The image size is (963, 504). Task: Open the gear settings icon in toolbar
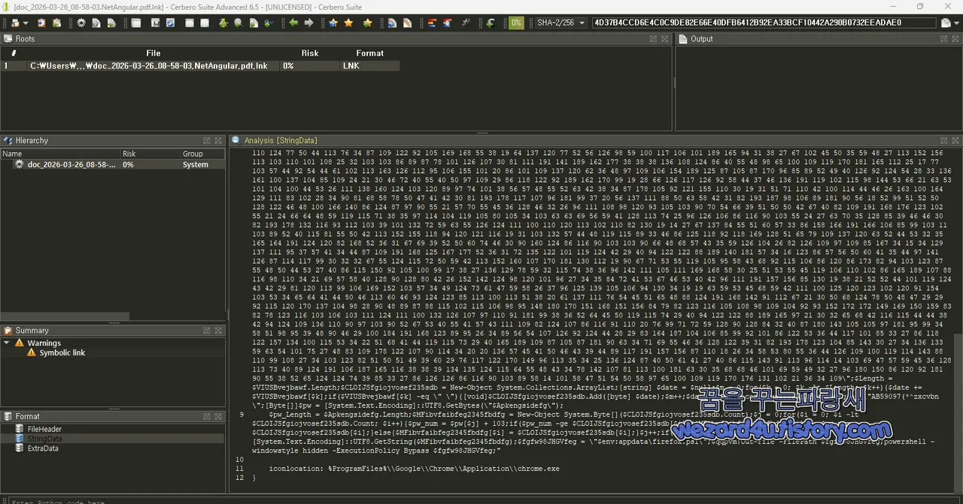[81, 23]
